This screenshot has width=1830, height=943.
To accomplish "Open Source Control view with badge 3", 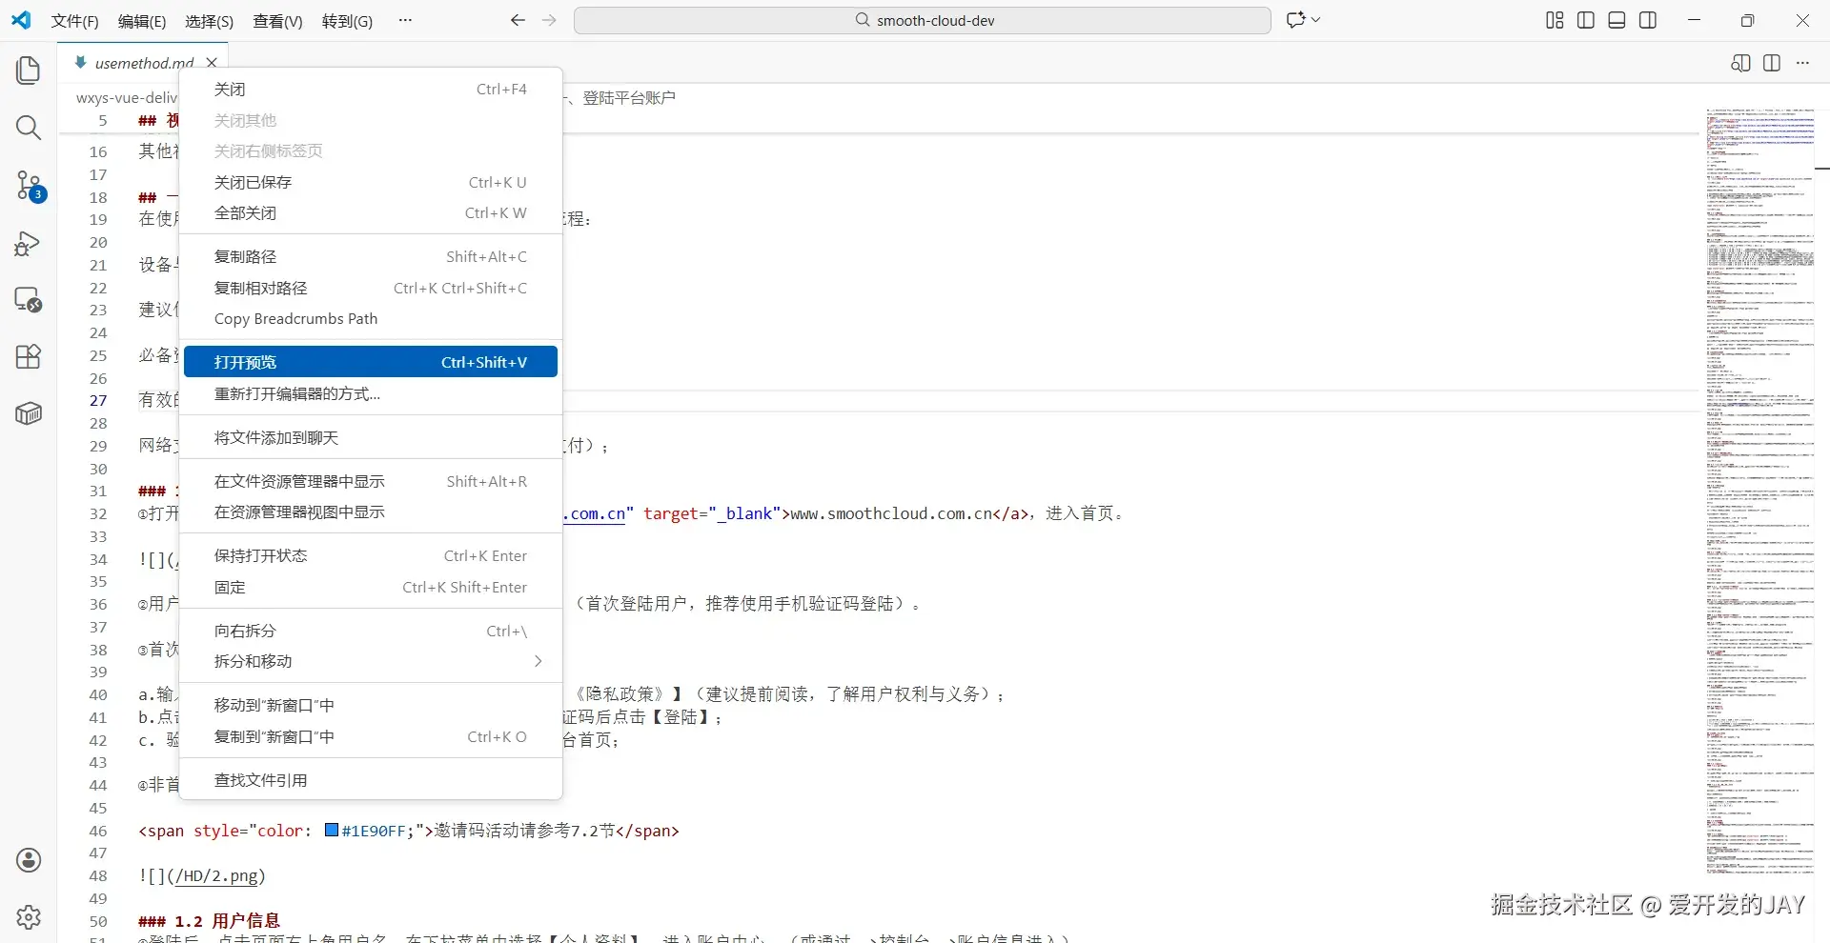I will [29, 186].
